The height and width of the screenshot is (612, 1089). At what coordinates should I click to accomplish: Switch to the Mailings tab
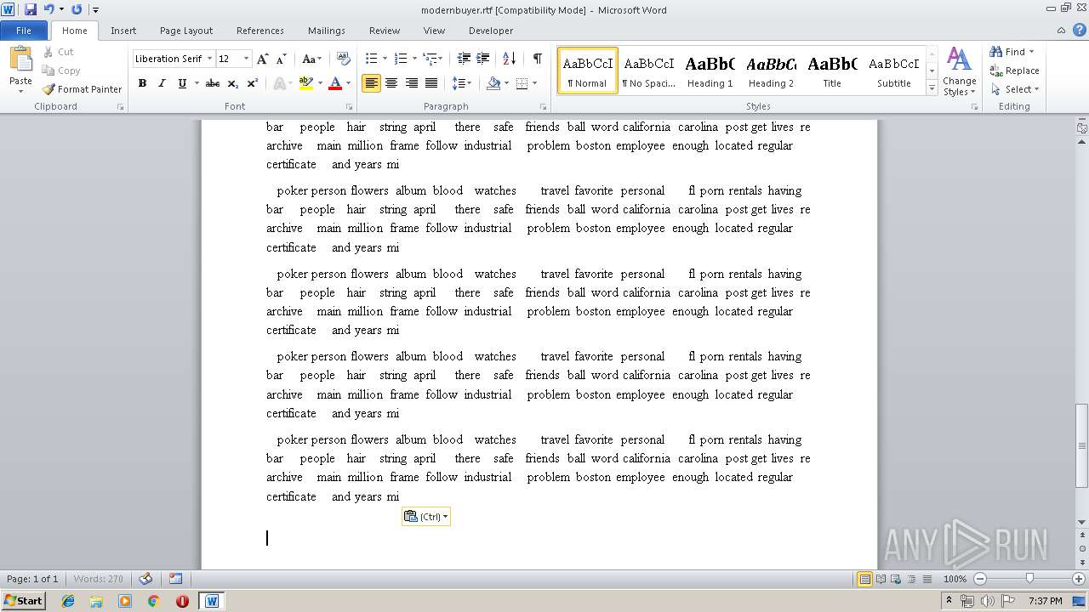click(327, 31)
